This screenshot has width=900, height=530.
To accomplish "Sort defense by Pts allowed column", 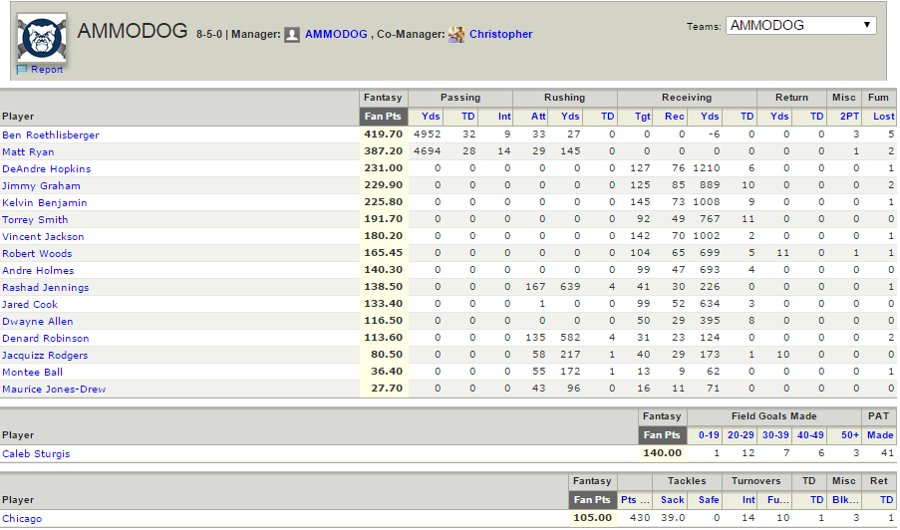I will tap(636, 500).
